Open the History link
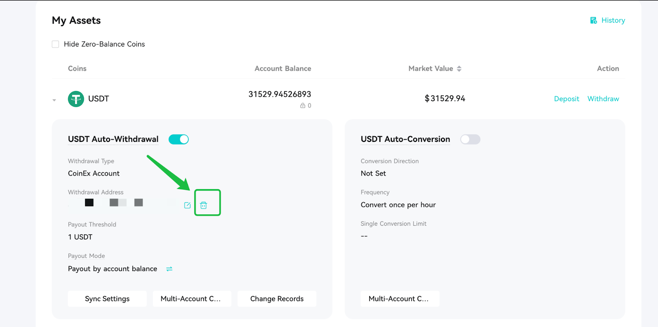Screen dimensions: 658x327 point(613,21)
